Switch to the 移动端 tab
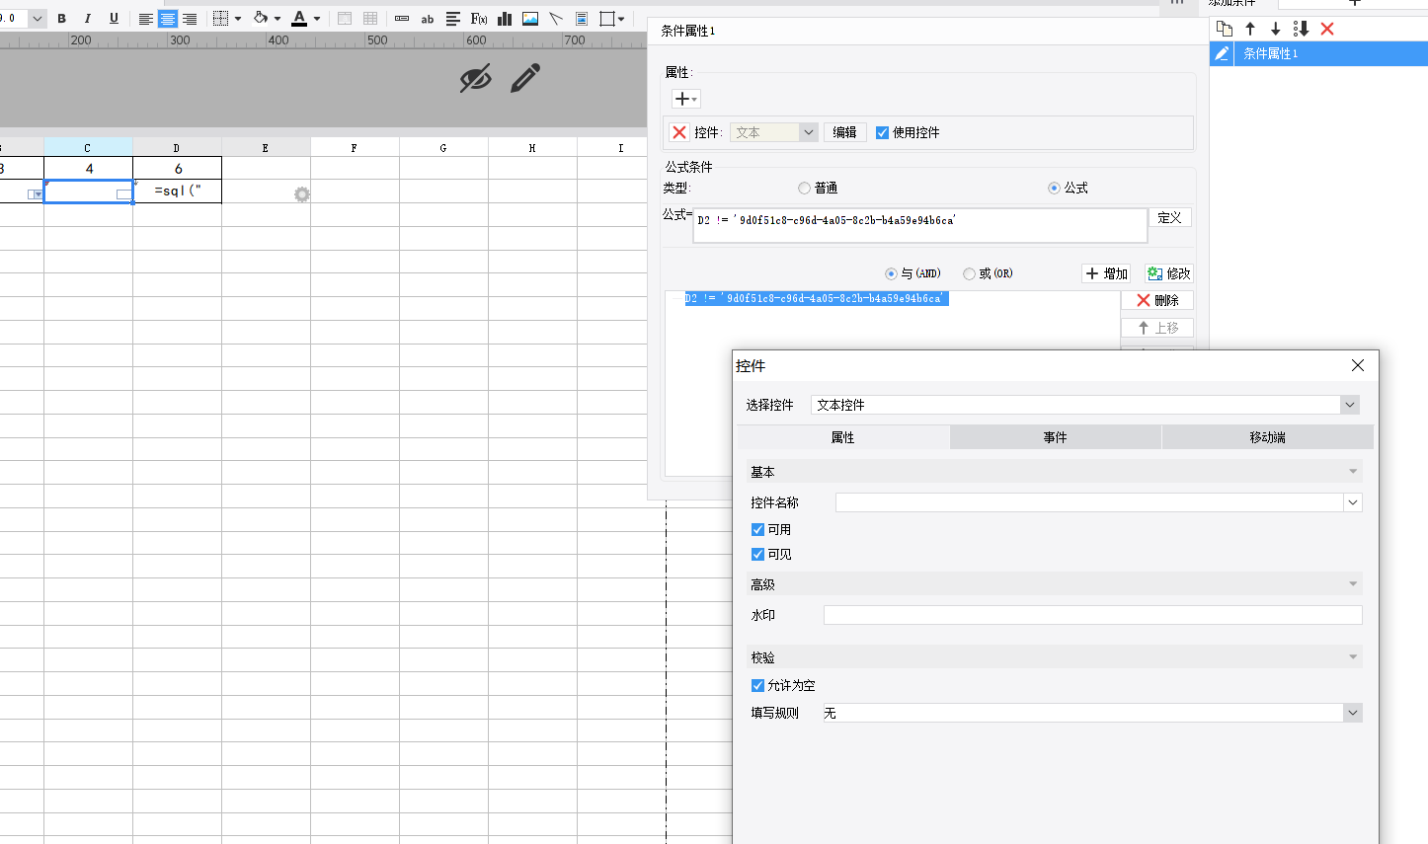Image resolution: width=1428 pixels, height=844 pixels. [x=1267, y=437]
